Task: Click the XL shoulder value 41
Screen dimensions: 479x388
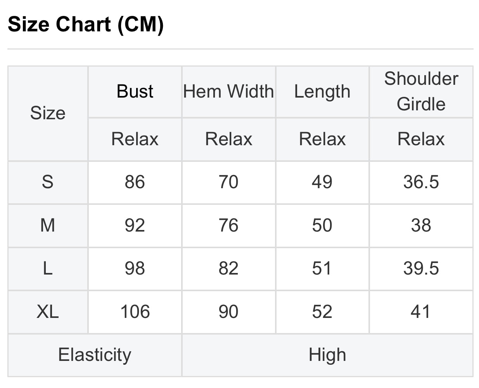Action: pyautogui.click(x=421, y=312)
